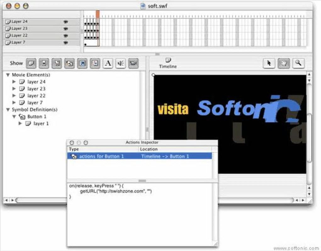Toggle the Show shapes filter button, third after the Show label

57,63
